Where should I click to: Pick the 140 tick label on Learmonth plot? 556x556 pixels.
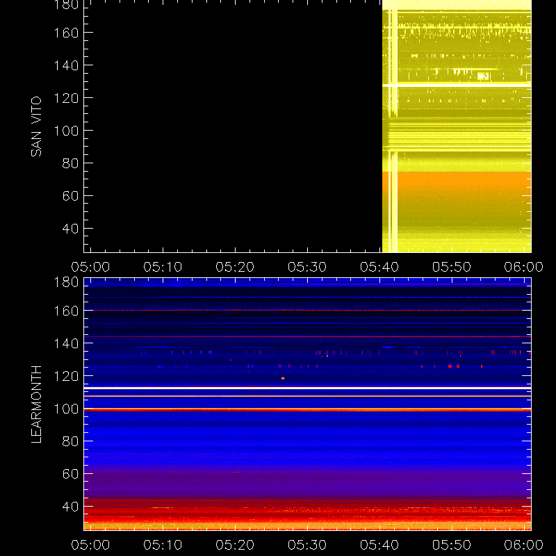[66, 343]
